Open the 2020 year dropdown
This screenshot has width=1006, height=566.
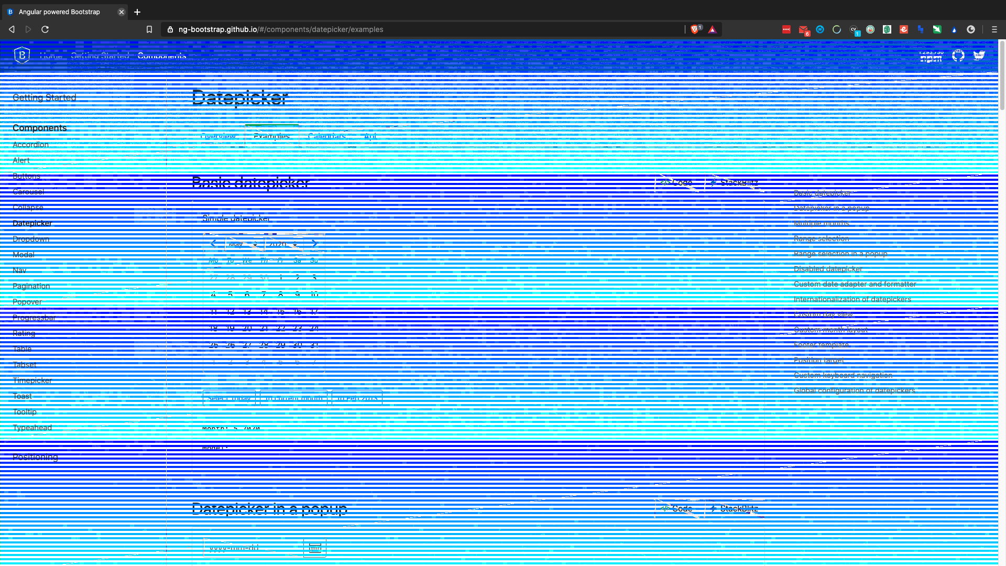coord(283,244)
